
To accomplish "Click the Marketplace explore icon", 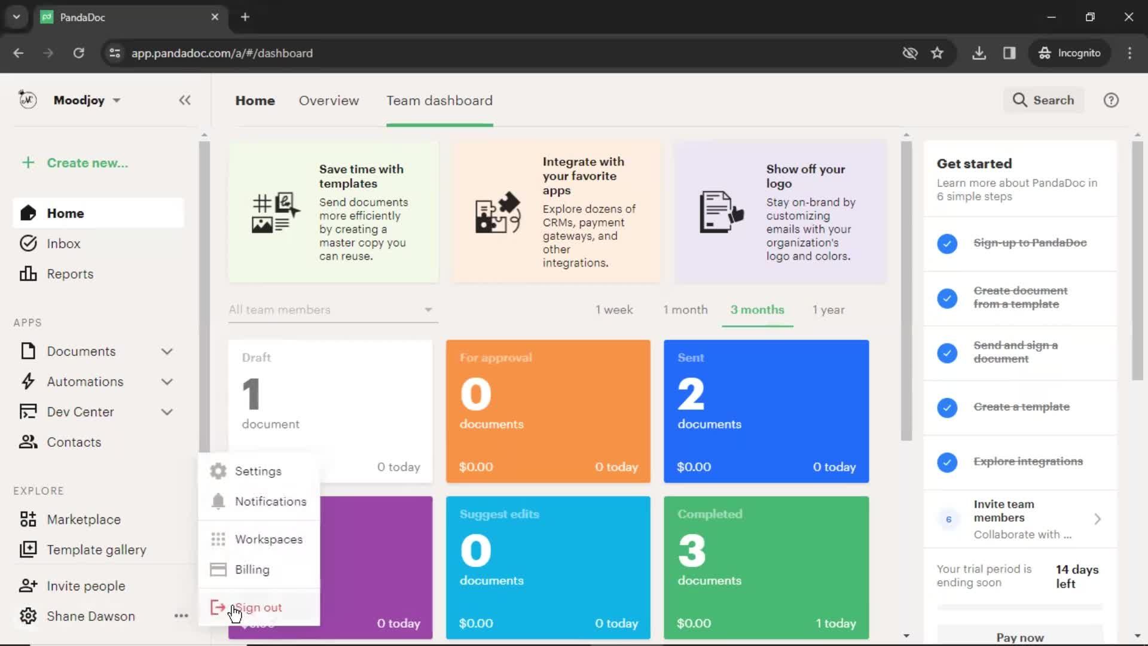I will point(28,519).
